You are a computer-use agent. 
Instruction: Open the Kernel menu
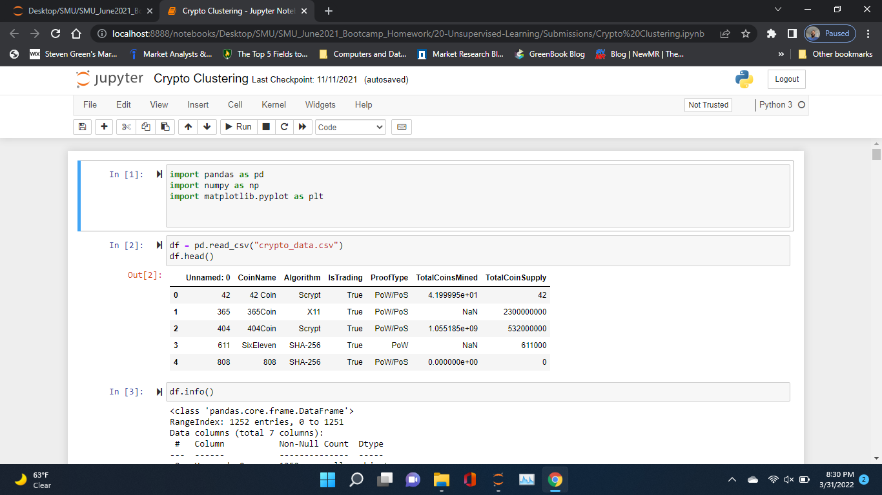tap(274, 104)
